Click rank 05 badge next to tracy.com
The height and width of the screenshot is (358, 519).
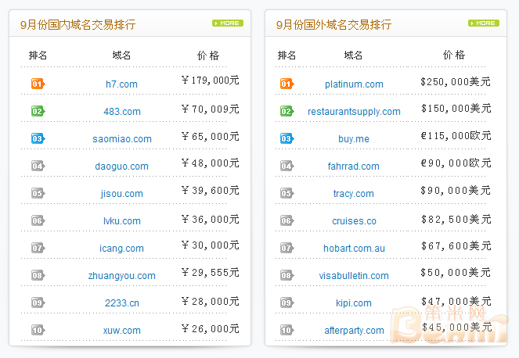pyautogui.click(x=287, y=193)
